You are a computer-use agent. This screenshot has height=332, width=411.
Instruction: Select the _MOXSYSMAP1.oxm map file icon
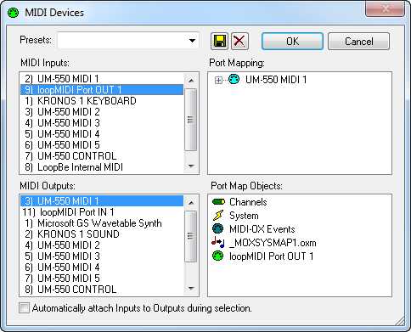(218, 242)
